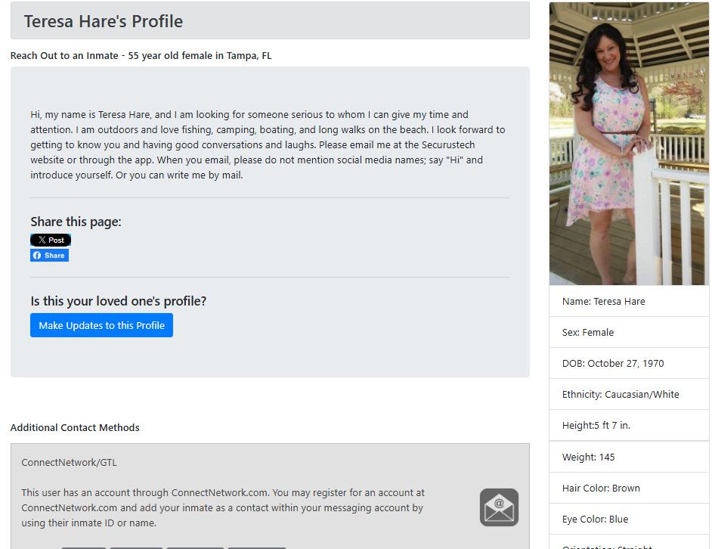Screen dimensions: 712x549
Task: Select the "Eye Color: Blue" row
Action: tap(629, 519)
